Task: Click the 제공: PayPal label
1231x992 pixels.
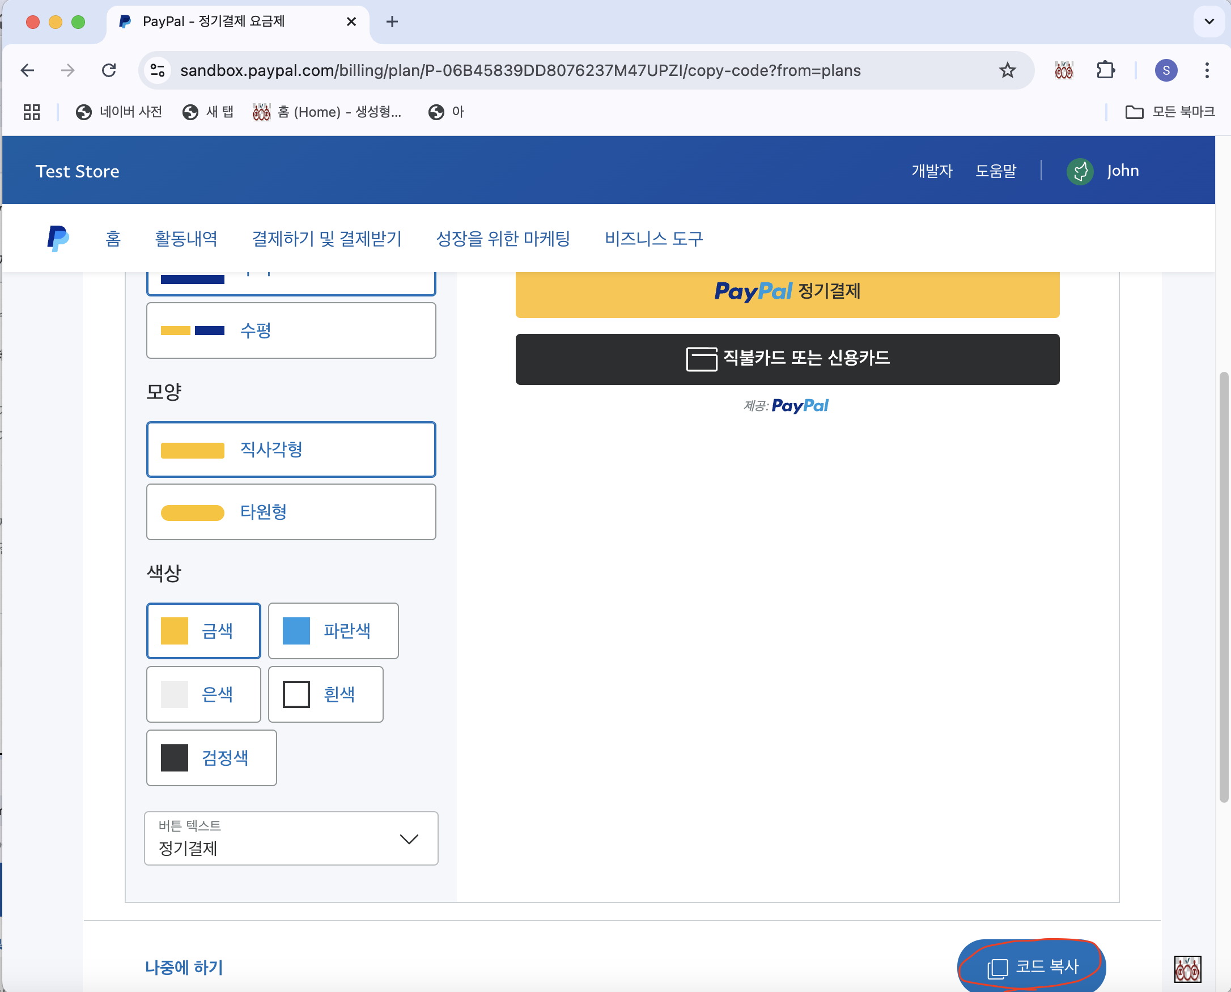Action: pyautogui.click(x=786, y=406)
